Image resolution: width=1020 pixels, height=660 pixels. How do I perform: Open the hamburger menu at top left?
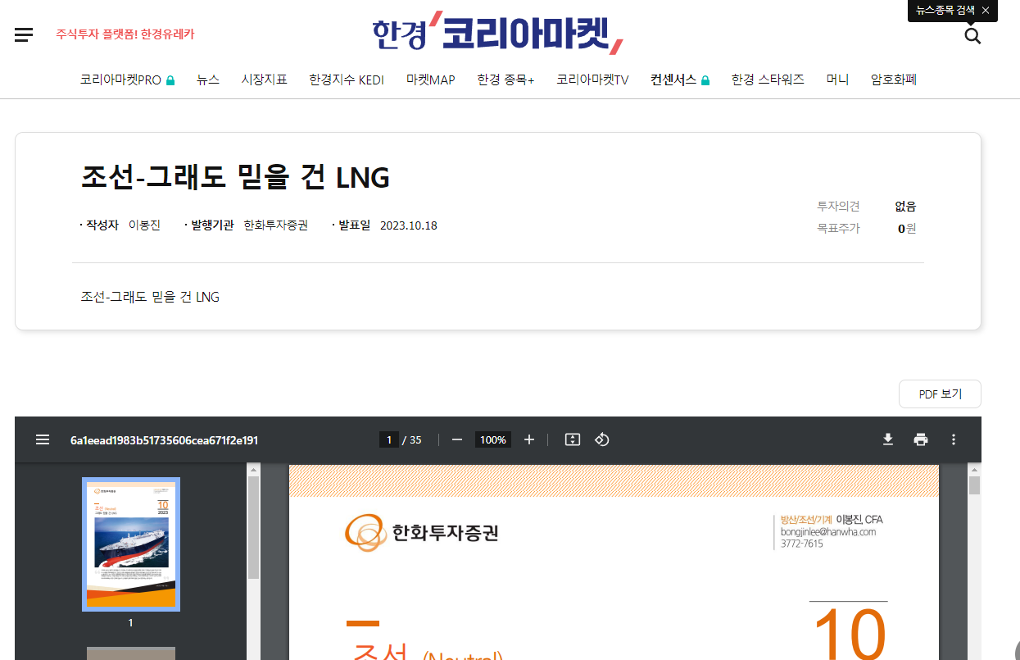(24, 34)
